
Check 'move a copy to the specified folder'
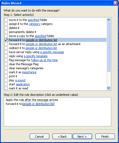6,36
